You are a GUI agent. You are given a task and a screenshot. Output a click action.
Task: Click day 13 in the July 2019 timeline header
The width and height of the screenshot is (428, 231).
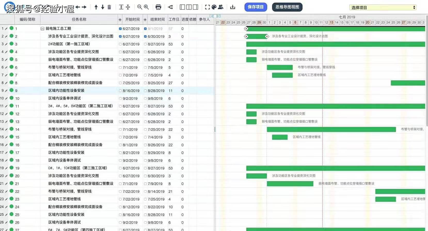(x=331, y=22)
